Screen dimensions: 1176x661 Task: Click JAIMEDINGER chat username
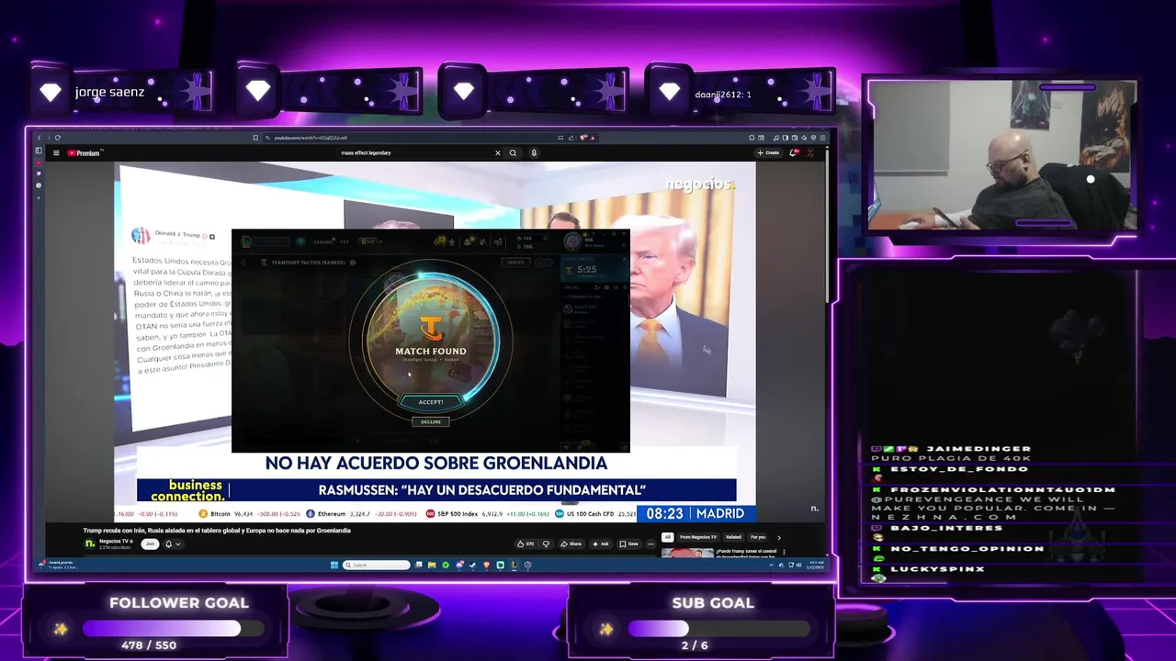978,449
